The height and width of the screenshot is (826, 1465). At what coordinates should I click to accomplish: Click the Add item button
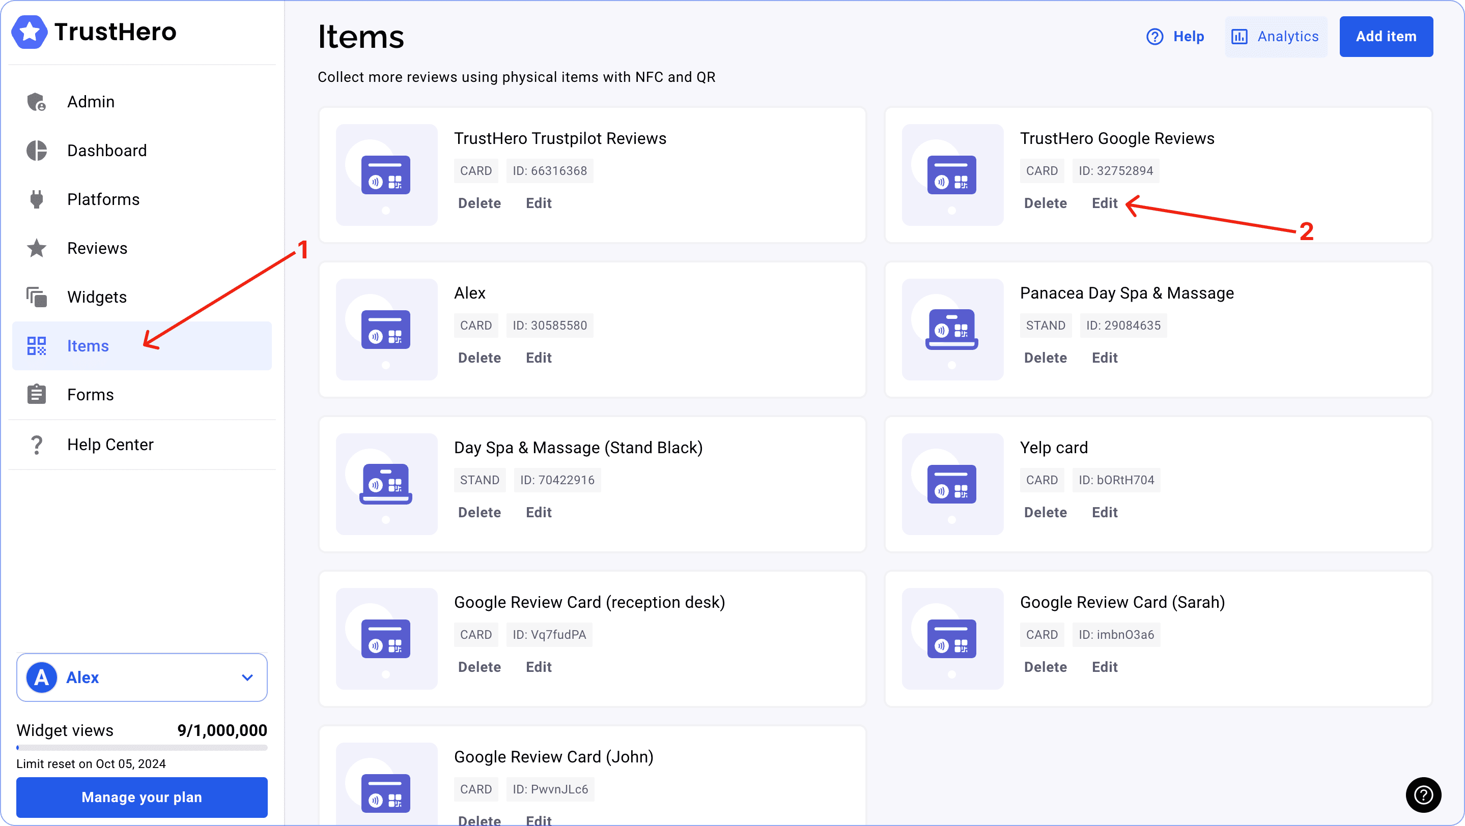(1386, 37)
